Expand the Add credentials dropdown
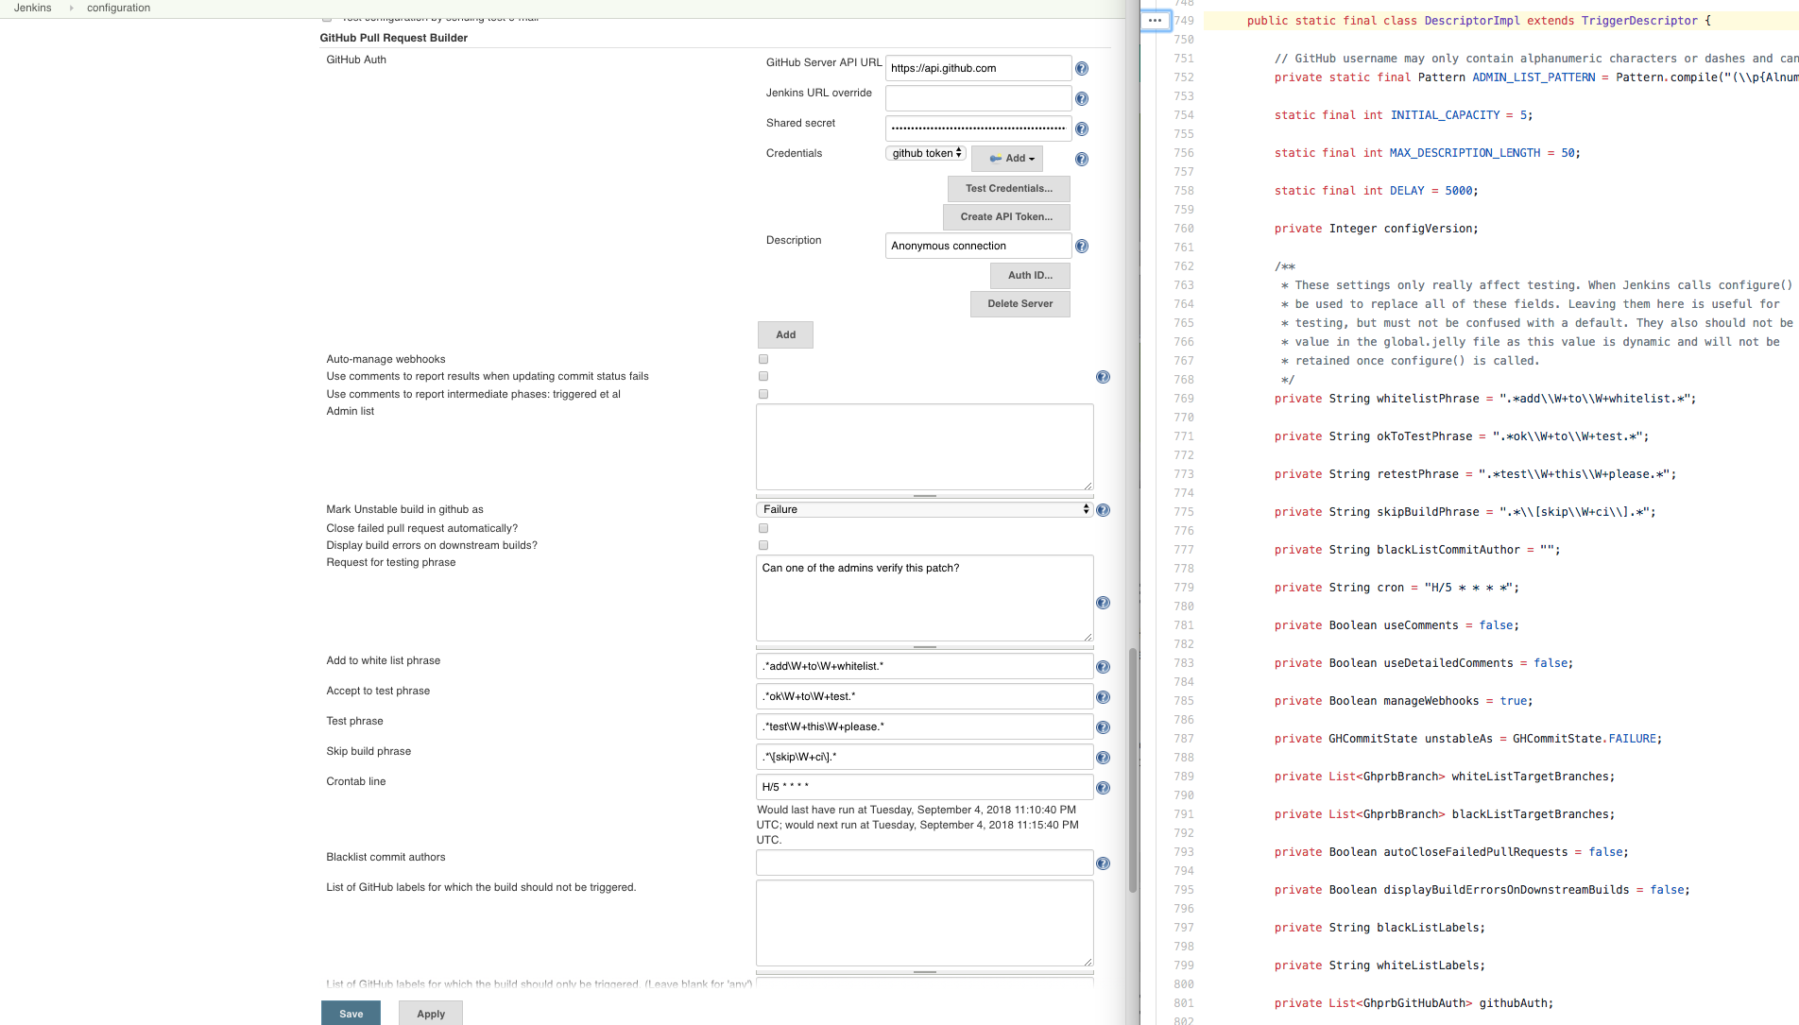The image size is (1799, 1025). [1007, 158]
